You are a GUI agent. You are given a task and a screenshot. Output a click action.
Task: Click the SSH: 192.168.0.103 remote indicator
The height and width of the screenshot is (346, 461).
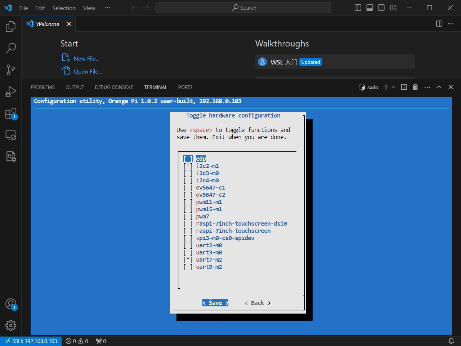point(31,341)
